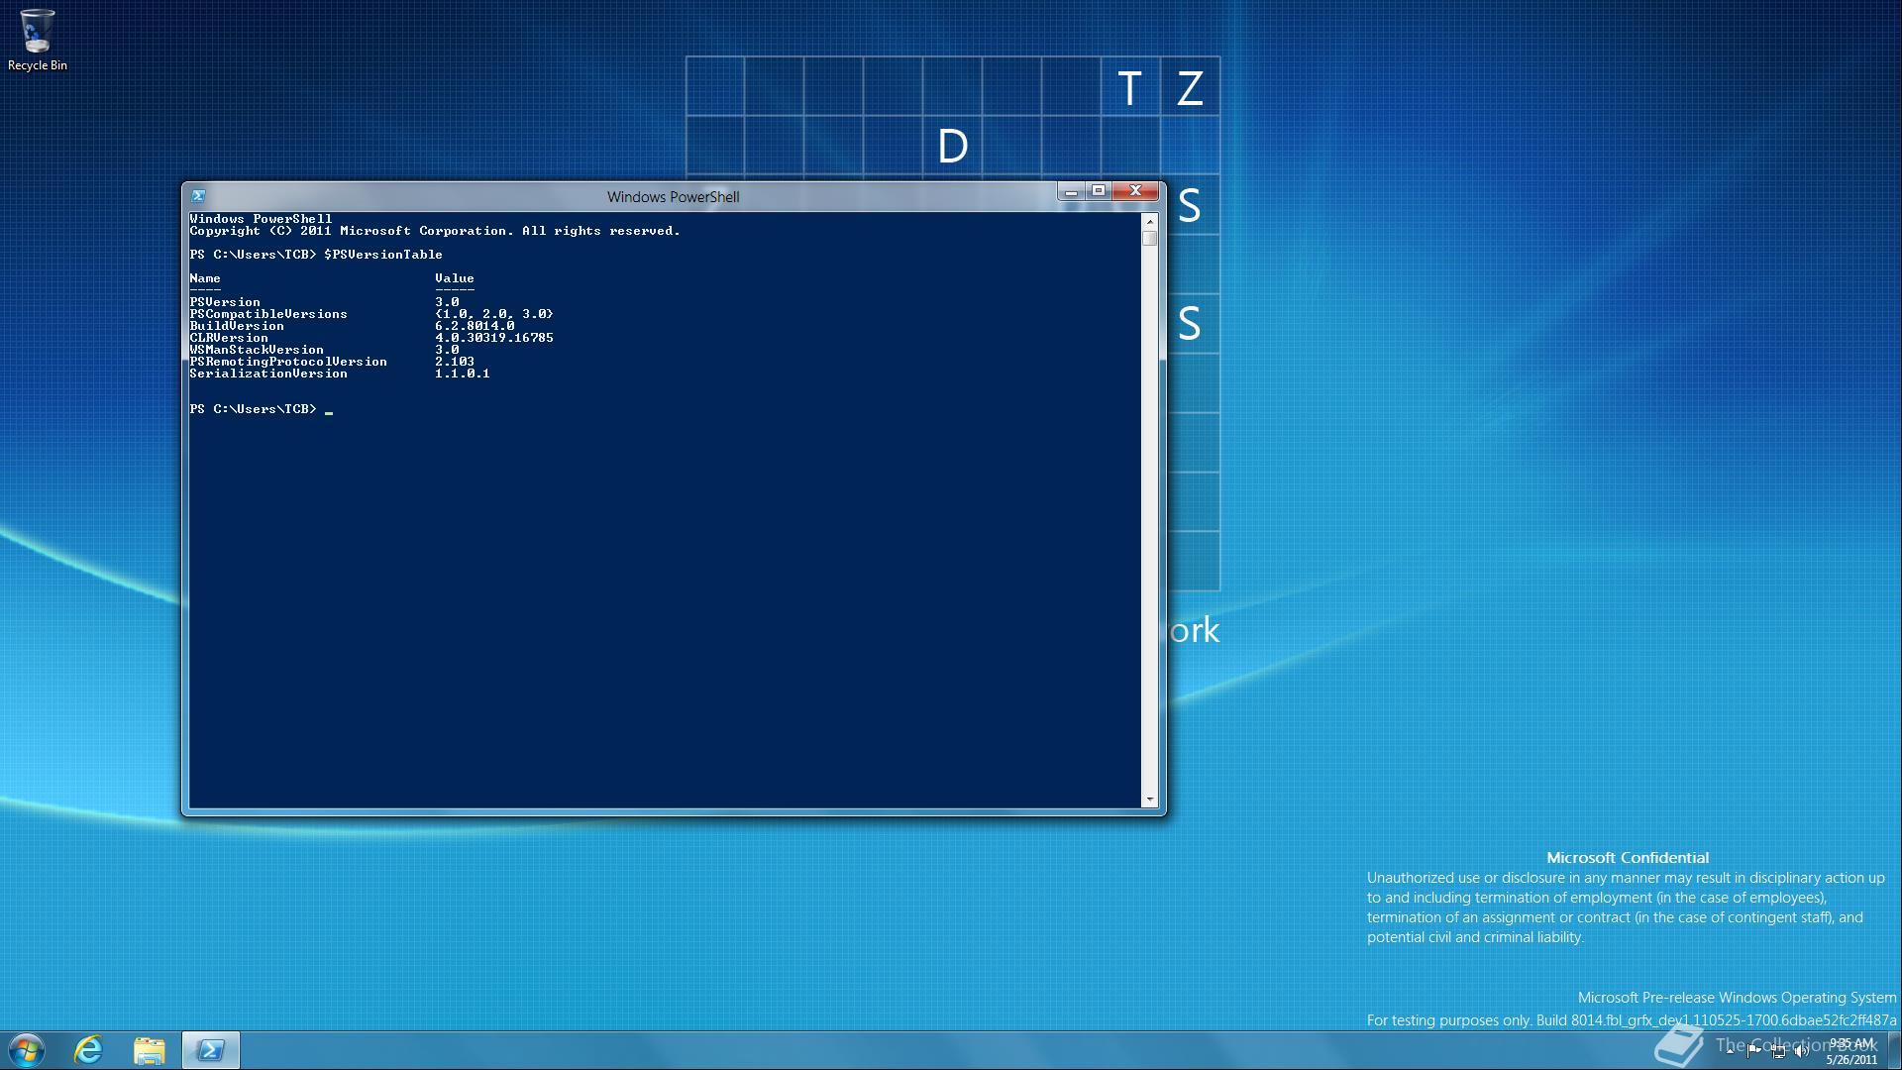This screenshot has height=1070, width=1902.
Task: Click the PSVersion row name
Action: 225,302
